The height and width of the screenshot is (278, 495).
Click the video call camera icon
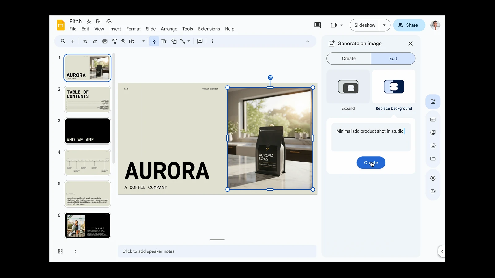pyautogui.click(x=334, y=25)
